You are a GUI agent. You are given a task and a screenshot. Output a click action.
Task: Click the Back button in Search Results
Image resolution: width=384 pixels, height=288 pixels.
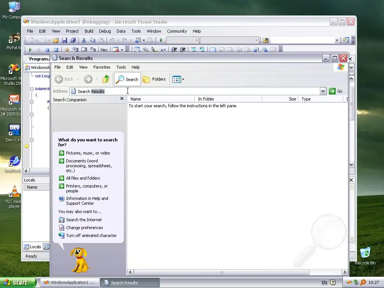64,79
